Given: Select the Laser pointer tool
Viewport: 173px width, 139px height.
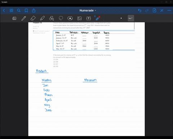Looking at the screenshot, I should tap(98, 18).
